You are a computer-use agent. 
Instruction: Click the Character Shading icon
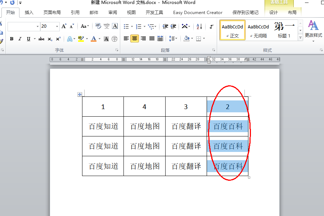pyautogui.click(x=106, y=39)
